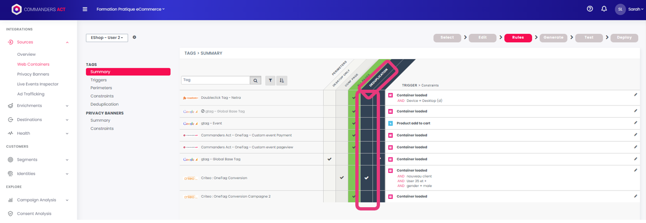This screenshot has height=223, width=646.
Task: Click the gear icon beside EShop selector
Action: pyautogui.click(x=134, y=37)
